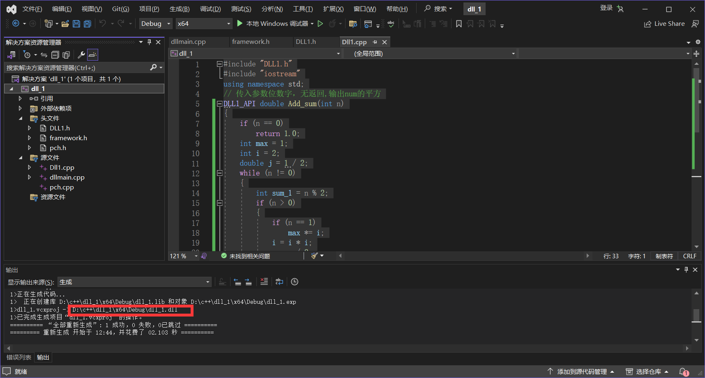Toggle preview selected items button in explorer

point(92,55)
